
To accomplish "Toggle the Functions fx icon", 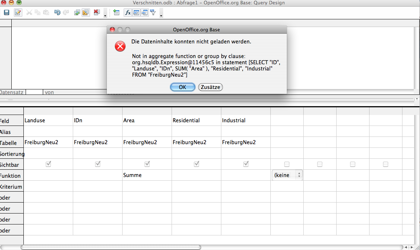I will 128,12.
